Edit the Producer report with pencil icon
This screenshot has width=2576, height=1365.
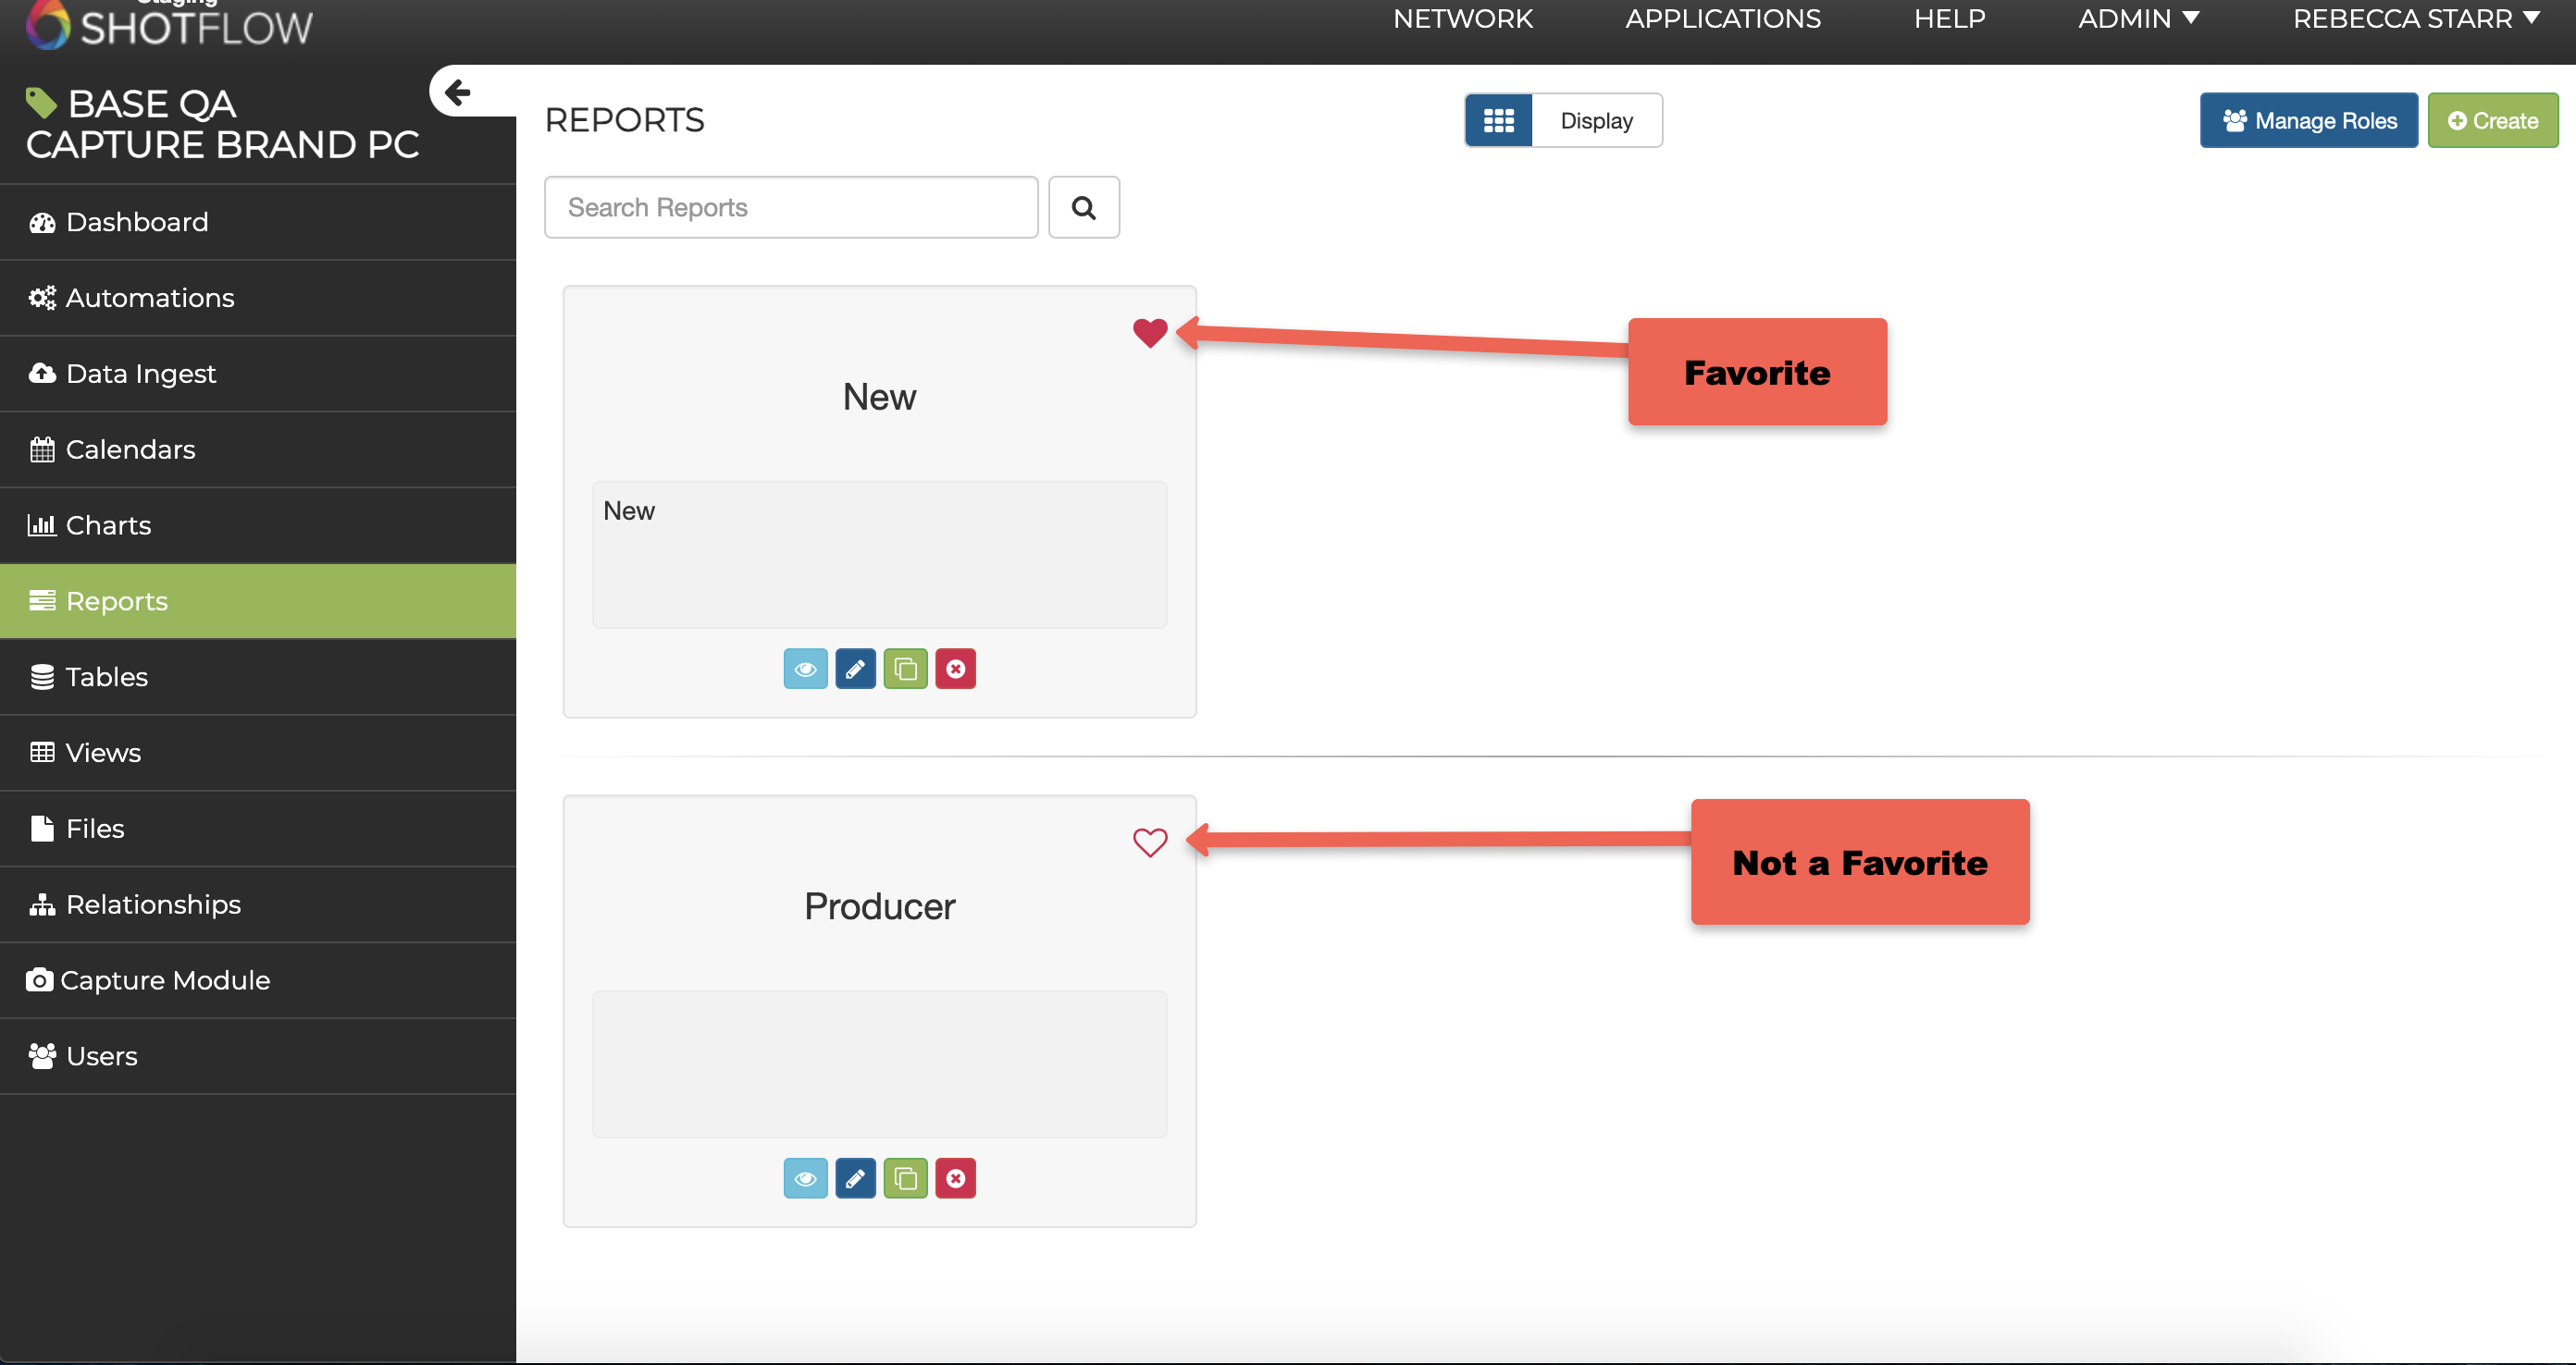(x=855, y=1178)
